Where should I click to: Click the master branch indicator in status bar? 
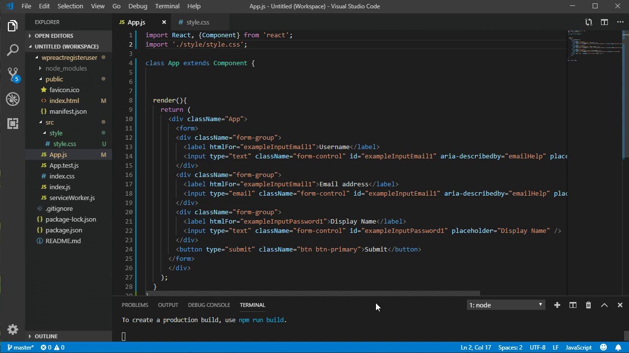click(x=20, y=348)
